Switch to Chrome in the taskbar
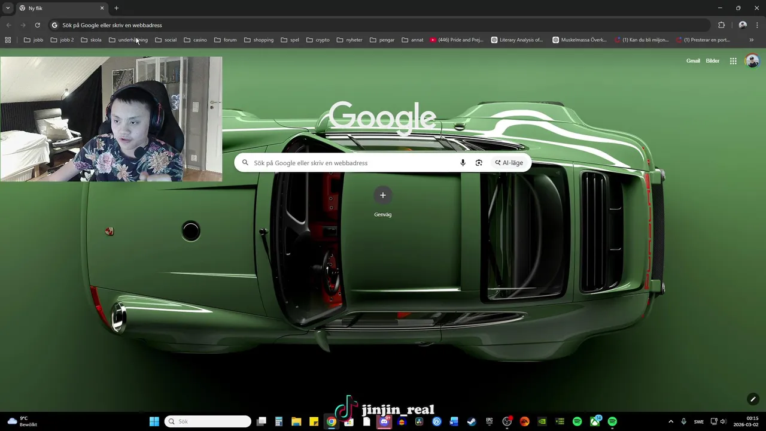 tap(332, 421)
